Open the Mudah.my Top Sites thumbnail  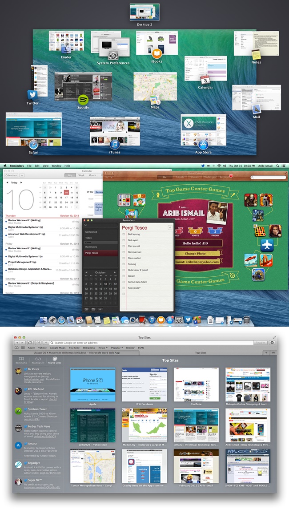coord(144,425)
